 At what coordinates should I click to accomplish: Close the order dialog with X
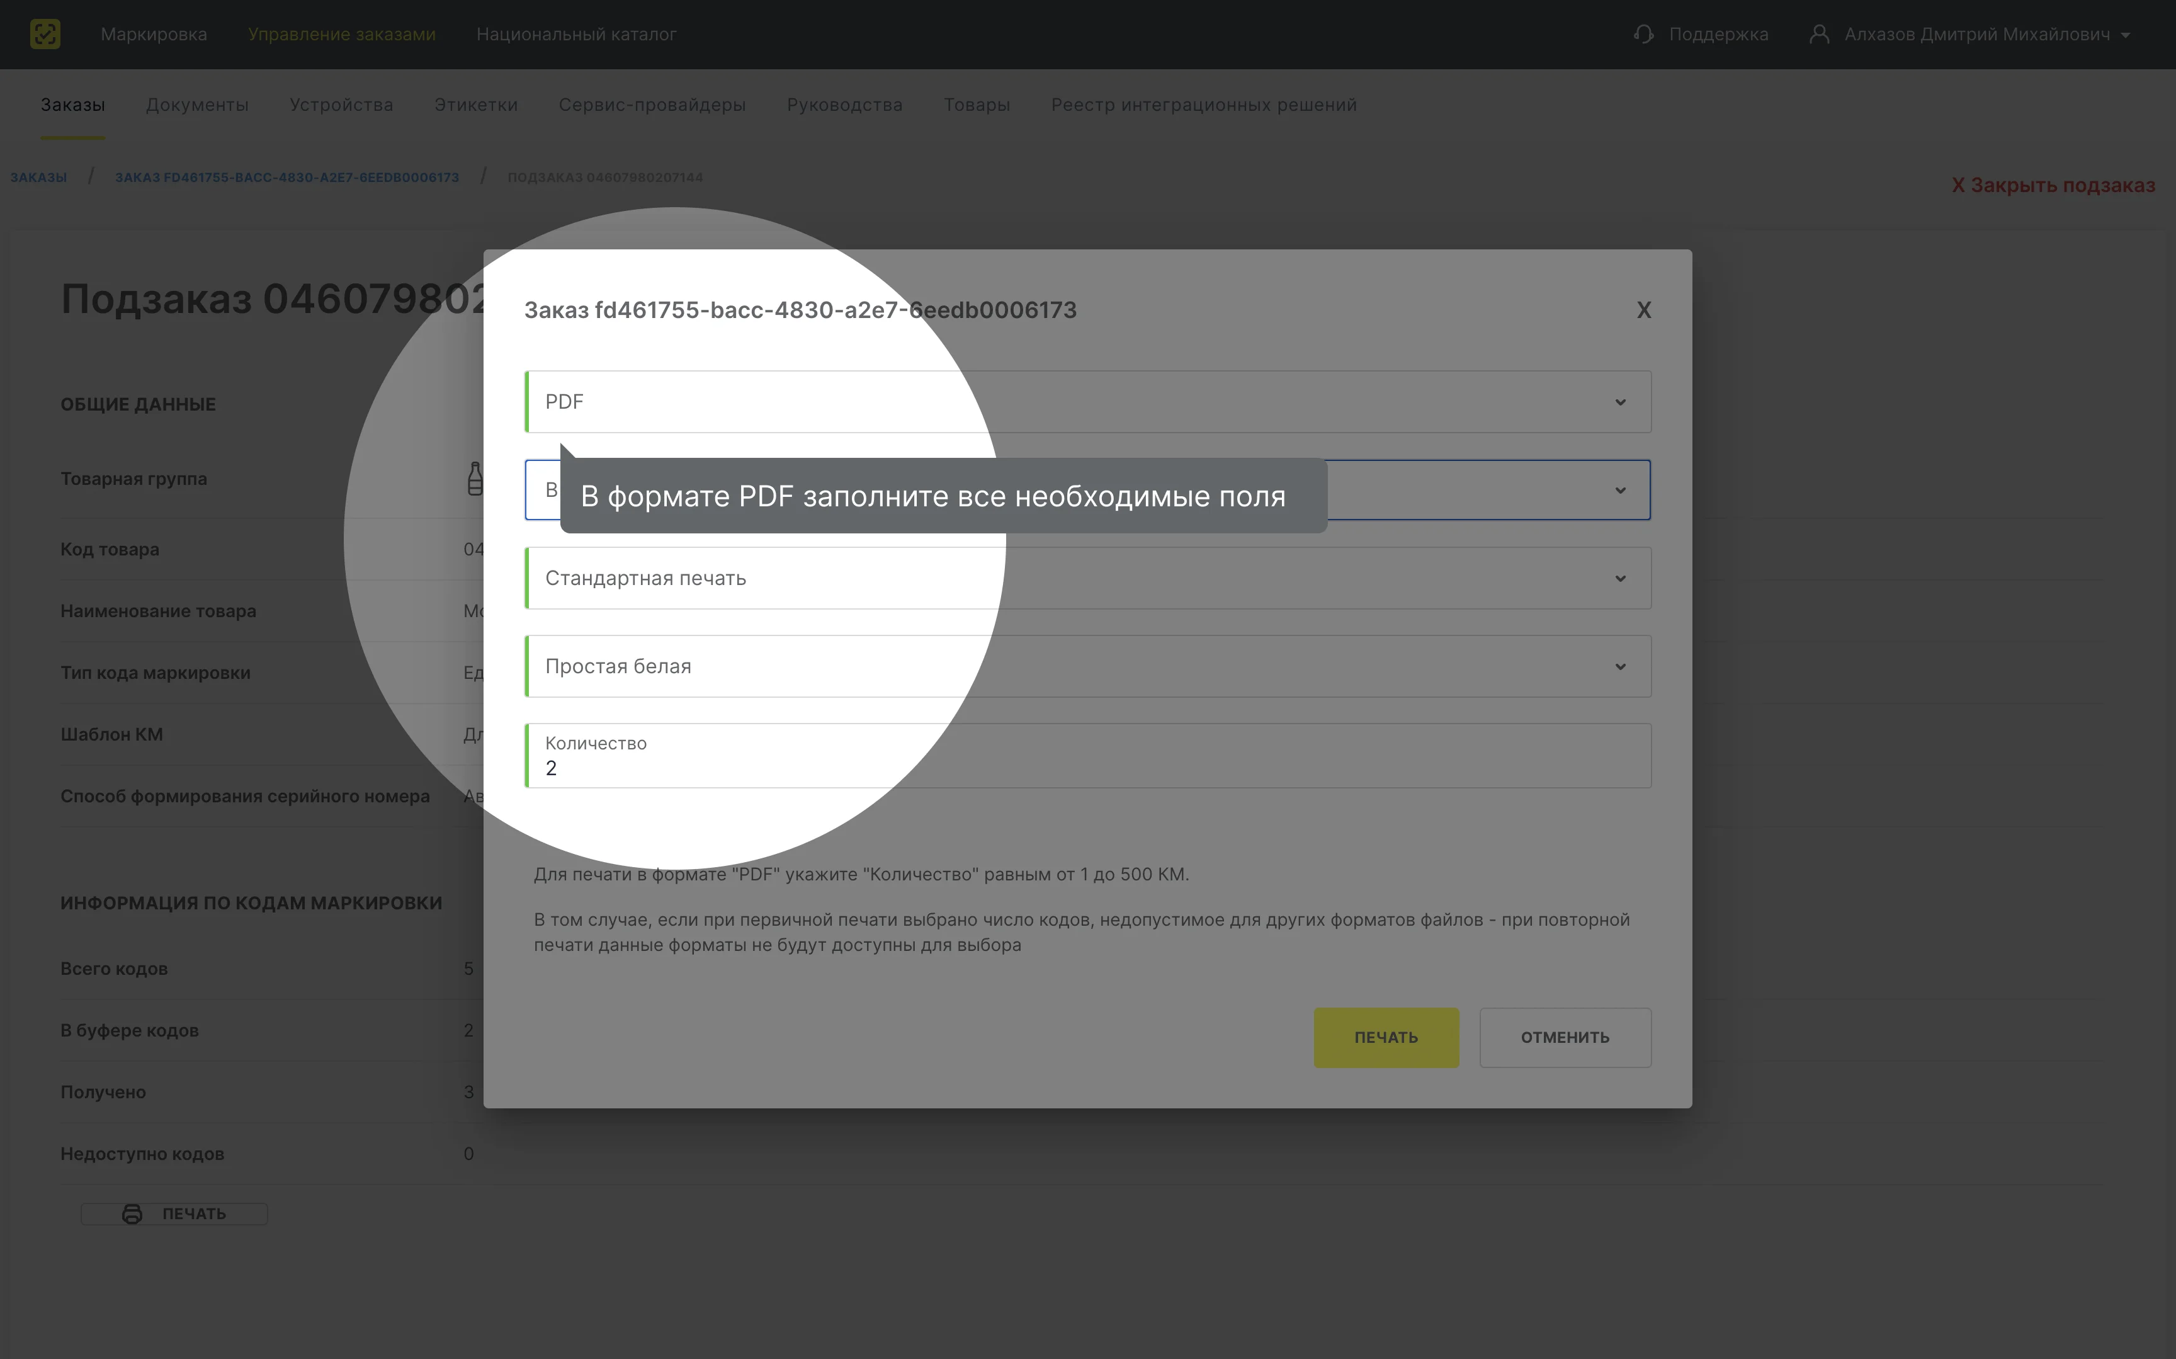[x=1643, y=310]
